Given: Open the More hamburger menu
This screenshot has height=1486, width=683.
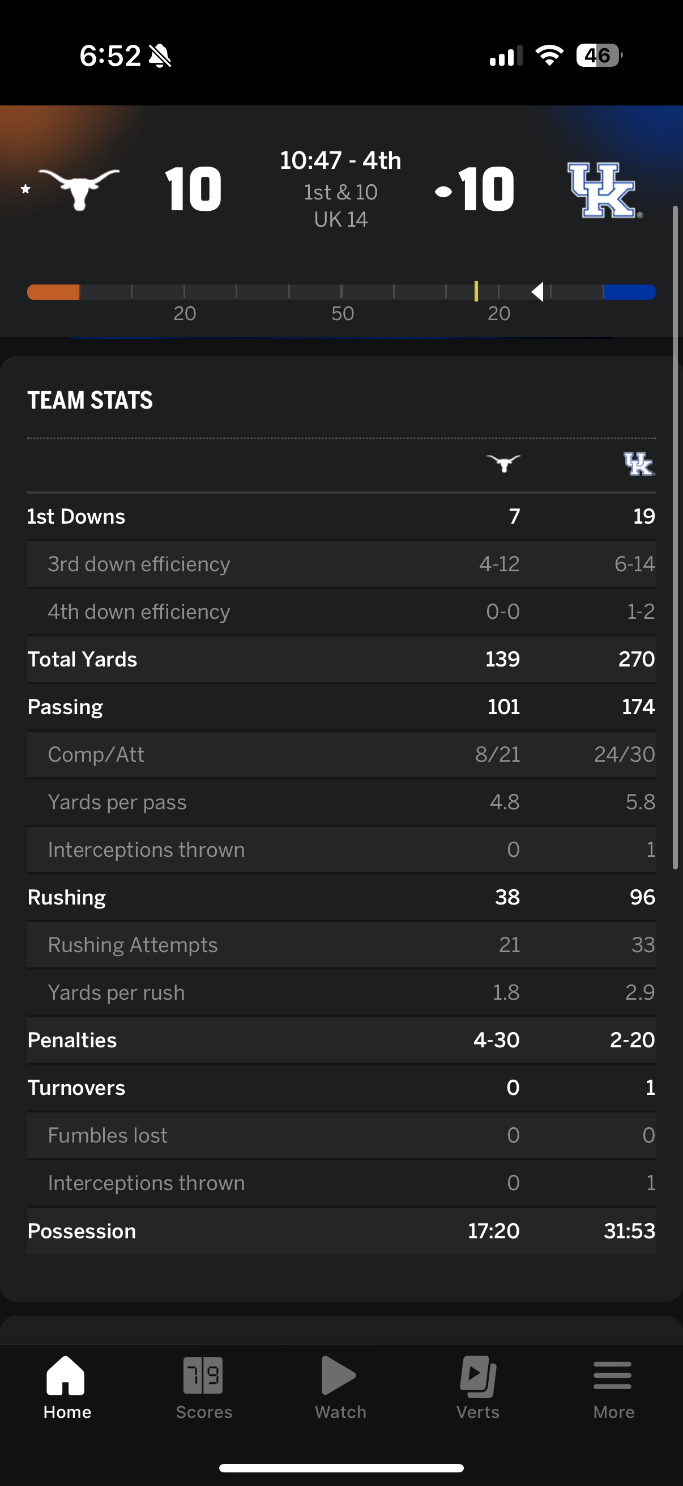Looking at the screenshot, I should click(x=613, y=1377).
